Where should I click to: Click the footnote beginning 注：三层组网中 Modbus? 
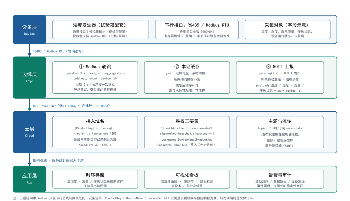(x=134, y=198)
